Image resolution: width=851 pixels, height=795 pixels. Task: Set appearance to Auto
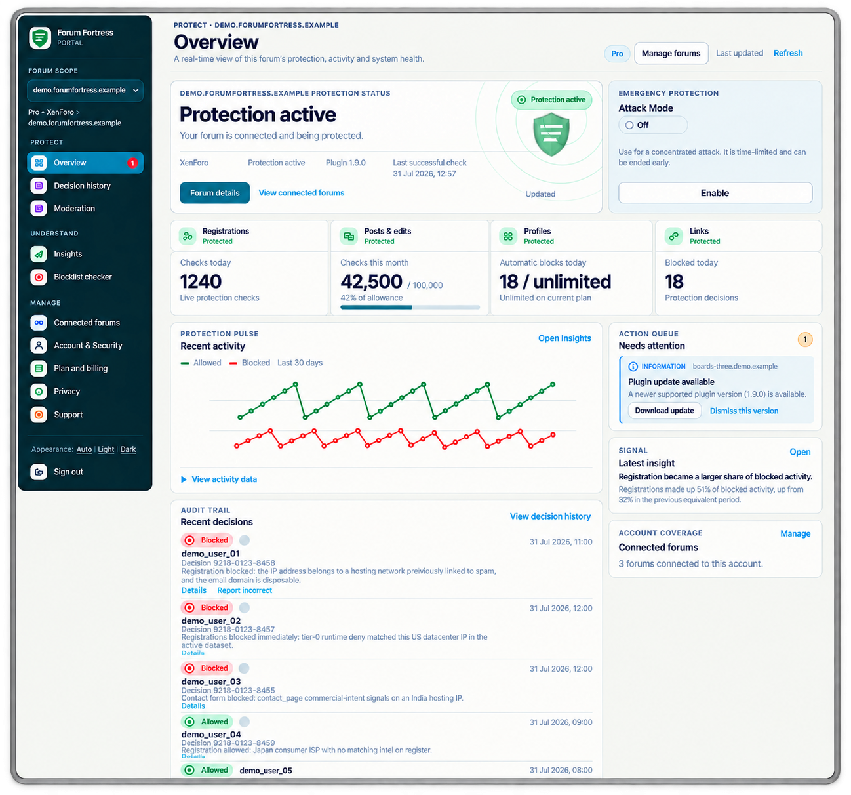tap(84, 449)
